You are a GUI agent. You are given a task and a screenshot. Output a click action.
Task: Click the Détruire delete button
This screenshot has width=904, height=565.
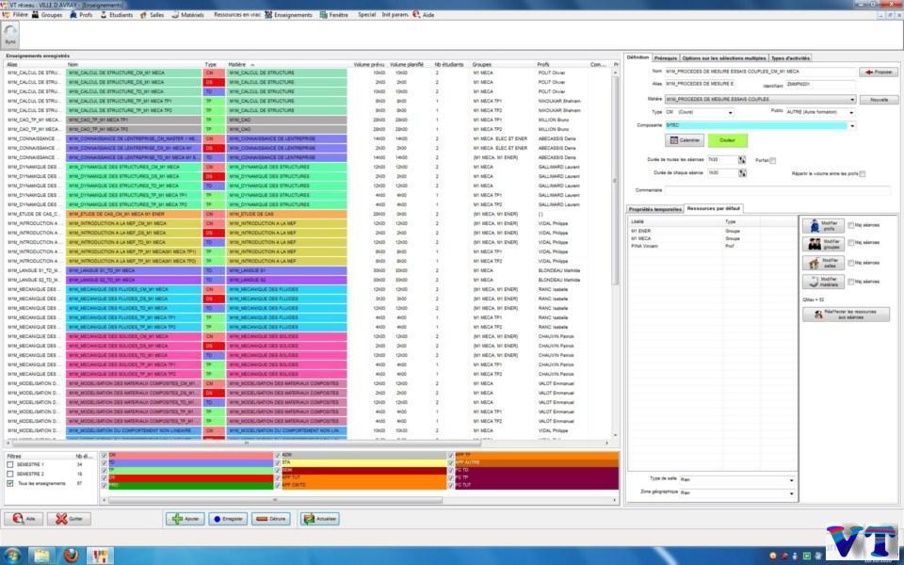click(x=271, y=519)
